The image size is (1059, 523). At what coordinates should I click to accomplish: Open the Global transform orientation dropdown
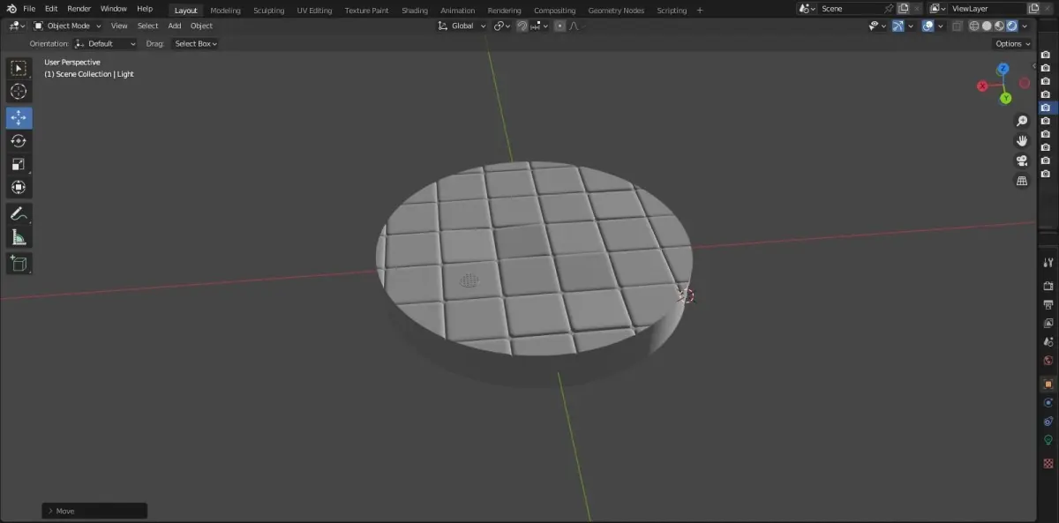tap(462, 26)
